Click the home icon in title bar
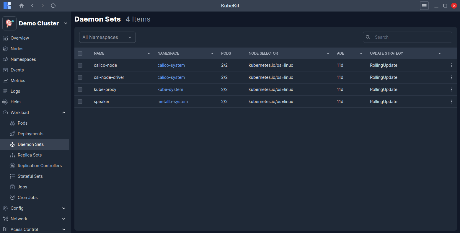Image resolution: width=460 pixels, height=233 pixels. click(22, 6)
